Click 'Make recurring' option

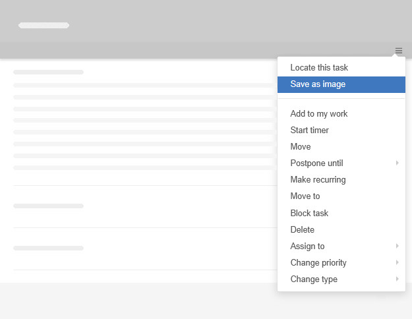point(318,180)
